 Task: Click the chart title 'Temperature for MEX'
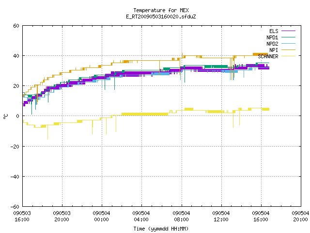click(161, 10)
